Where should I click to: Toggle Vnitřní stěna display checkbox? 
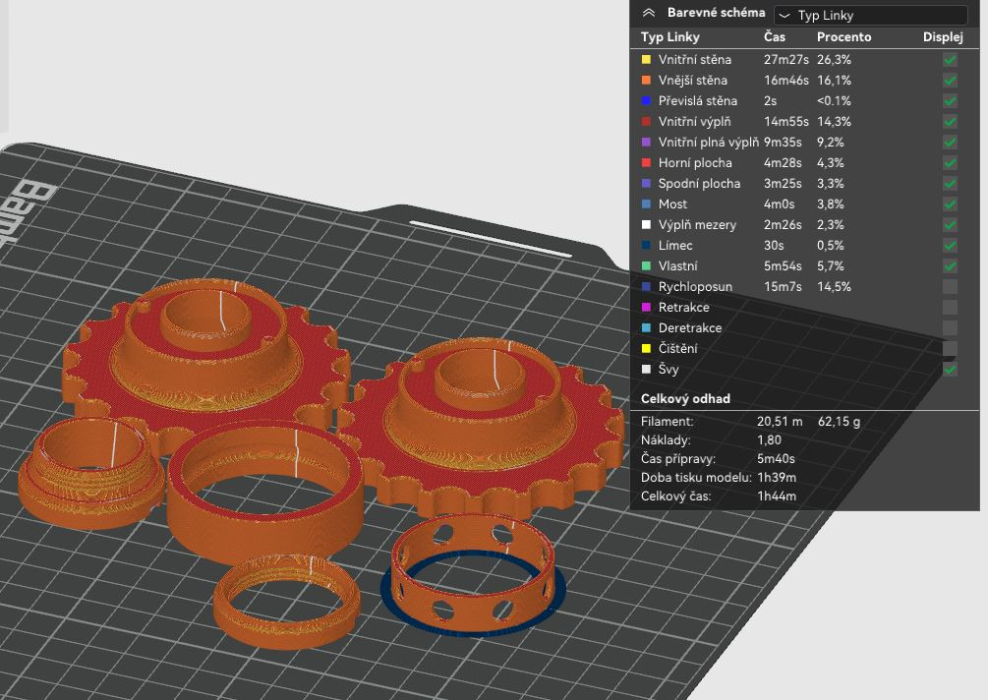pos(950,60)
